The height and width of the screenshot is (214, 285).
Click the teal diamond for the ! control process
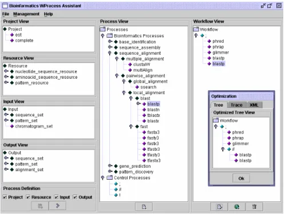(116, 195)
